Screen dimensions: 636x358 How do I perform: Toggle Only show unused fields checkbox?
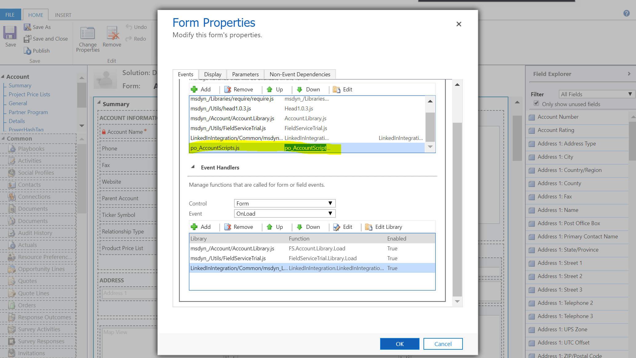(x=536, y=104)
